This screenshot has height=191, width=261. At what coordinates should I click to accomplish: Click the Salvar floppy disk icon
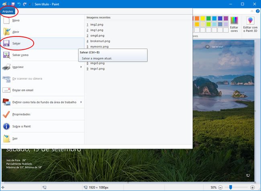(7, 43)
